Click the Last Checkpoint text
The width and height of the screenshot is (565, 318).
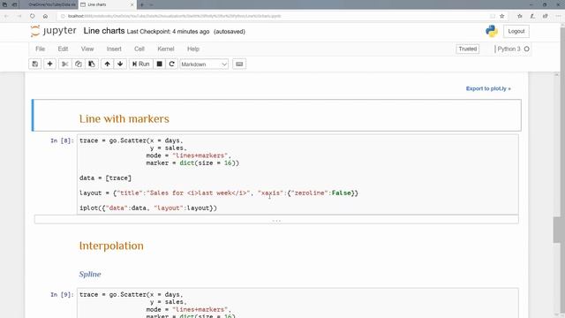click(x=168, y=32)
